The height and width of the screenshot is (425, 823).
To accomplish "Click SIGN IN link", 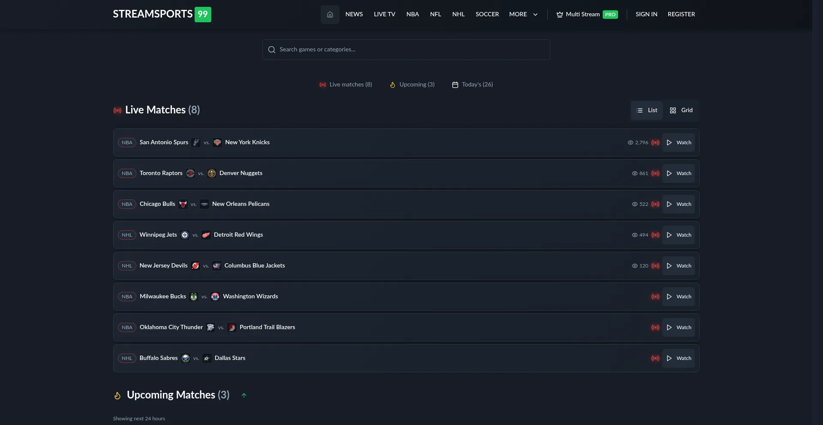I will 646,15.
